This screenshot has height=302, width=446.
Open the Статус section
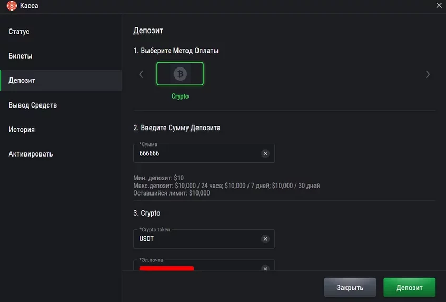(19, 32)
